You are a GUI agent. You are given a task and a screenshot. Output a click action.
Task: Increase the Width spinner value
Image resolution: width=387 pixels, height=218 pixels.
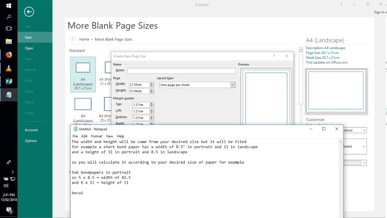tap(152, 83)
